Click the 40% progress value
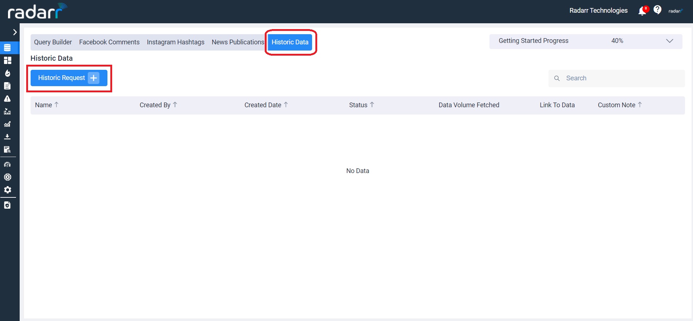 click(617, 41)
